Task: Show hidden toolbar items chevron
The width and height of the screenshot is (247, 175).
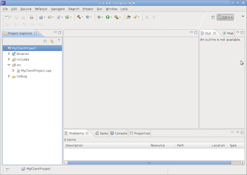Action: 243,16
